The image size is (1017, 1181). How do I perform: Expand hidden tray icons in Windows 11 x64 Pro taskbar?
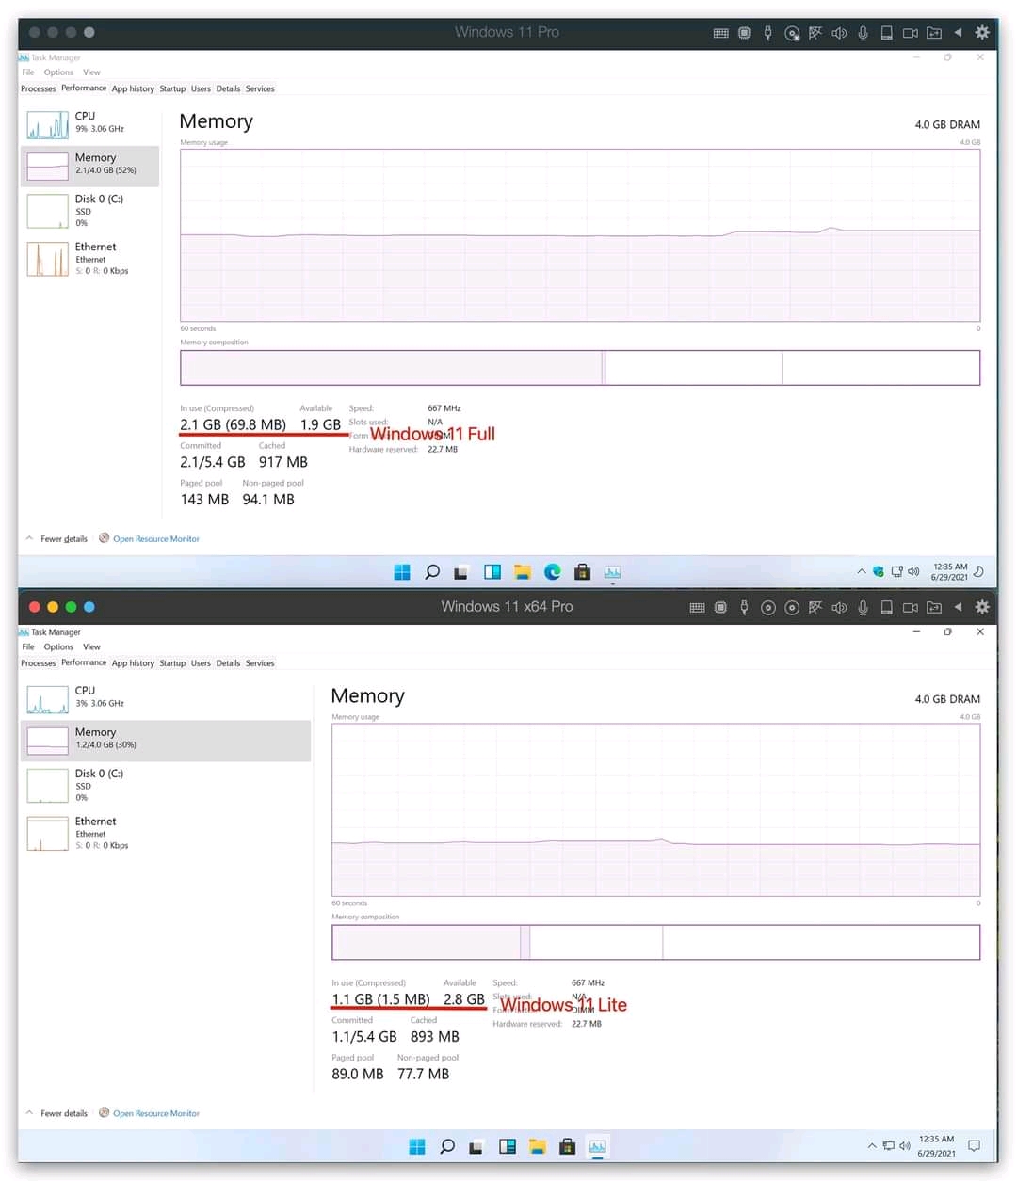[872, 1145]
